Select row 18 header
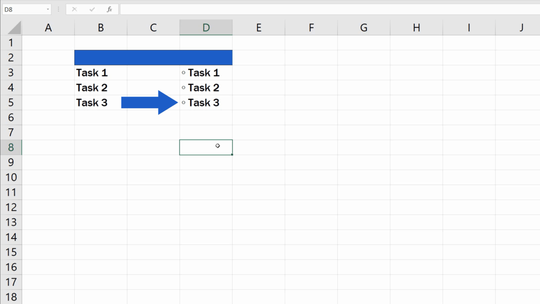540x304 pixels. (11, 297)
